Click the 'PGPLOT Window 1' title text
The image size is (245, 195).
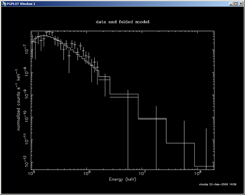coord(21,4)
